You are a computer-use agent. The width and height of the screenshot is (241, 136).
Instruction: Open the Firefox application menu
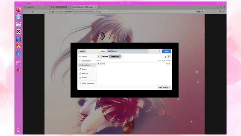224,12
